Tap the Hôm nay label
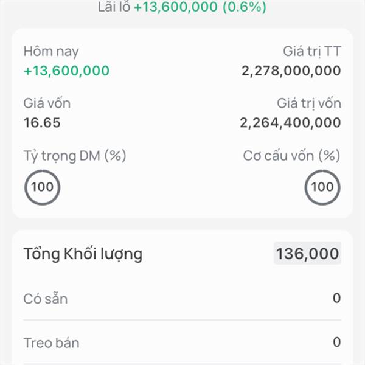Image resolution: width=365 pixels, height=365 pixels. point(51,52)
